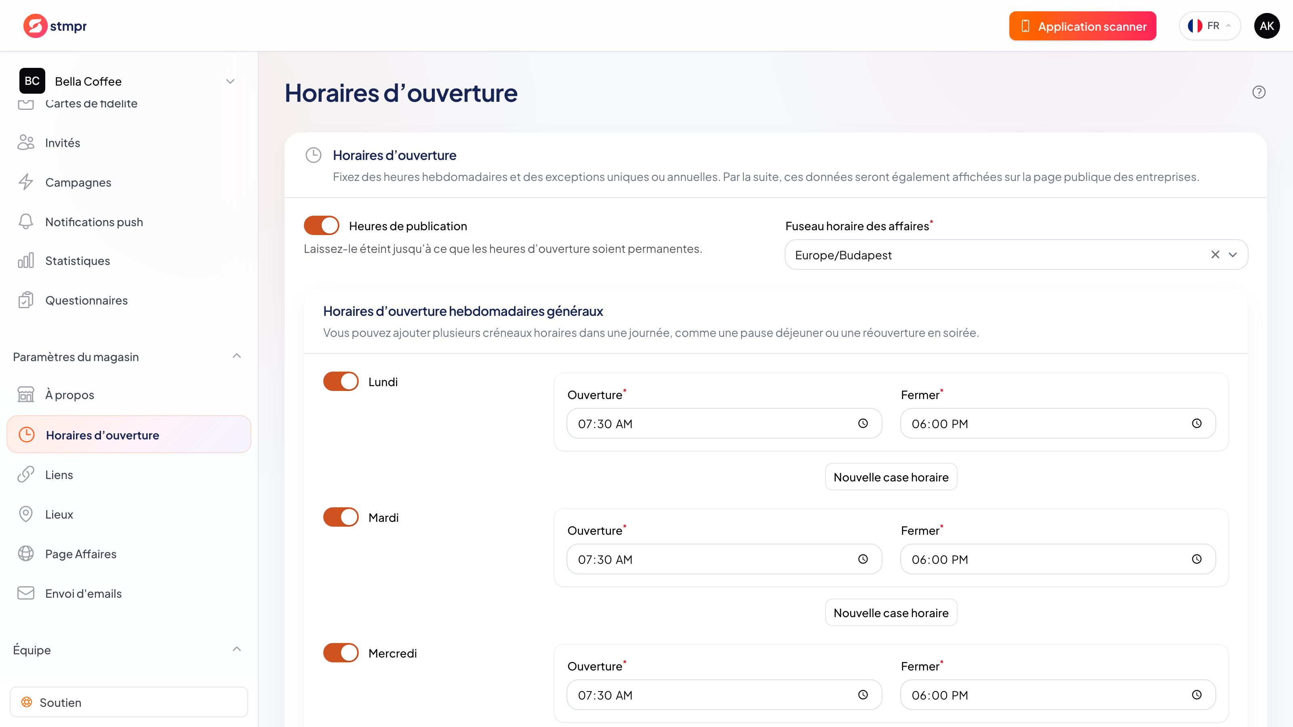Click the Envoi d'emails envelope icon
Image resolution: width=1293 pixels, height=727 pixels.
[25, 593]
